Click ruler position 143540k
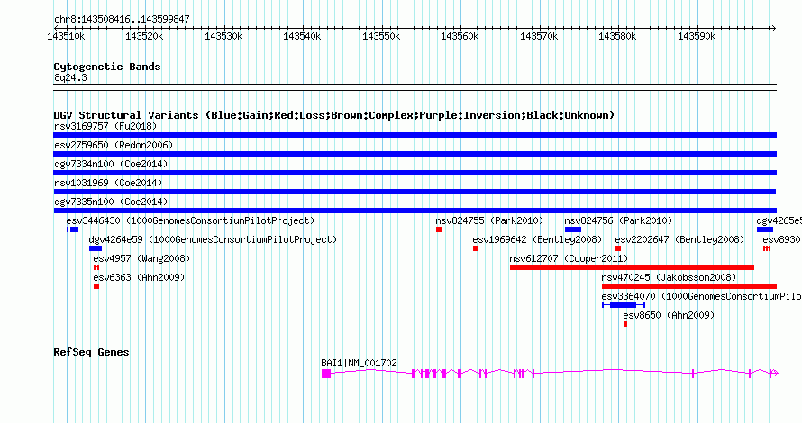Viewport: 802px width, 423px height. click(303, 36)
